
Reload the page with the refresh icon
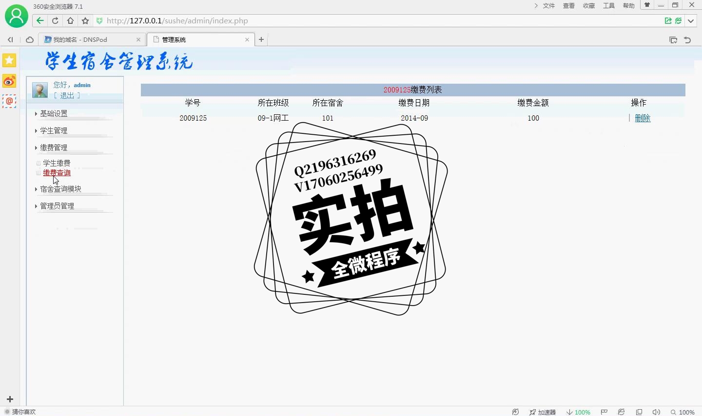pos(55,20)
